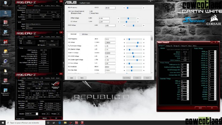The width and height of the screenshot is (222, 125).
Task: Open Command Rate (CR) dropdown in Mem TweakIt
Action: point(188,75)
